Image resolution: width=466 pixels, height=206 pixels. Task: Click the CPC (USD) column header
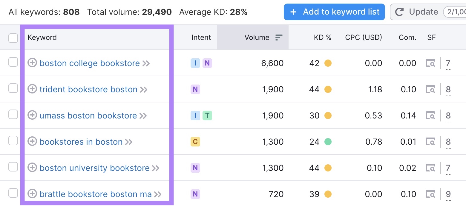(x=363, y=37)
